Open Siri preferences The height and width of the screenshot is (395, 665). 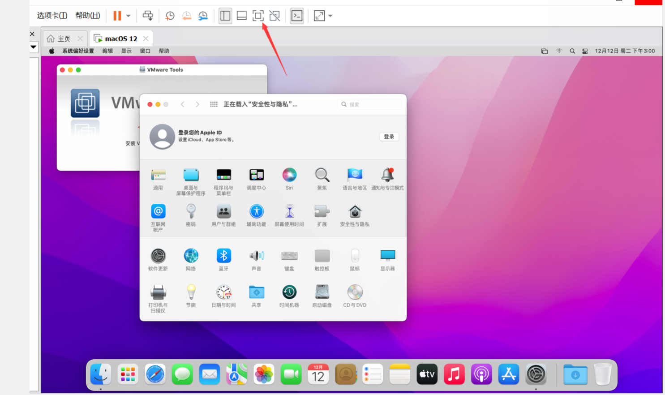pos(289,179)
